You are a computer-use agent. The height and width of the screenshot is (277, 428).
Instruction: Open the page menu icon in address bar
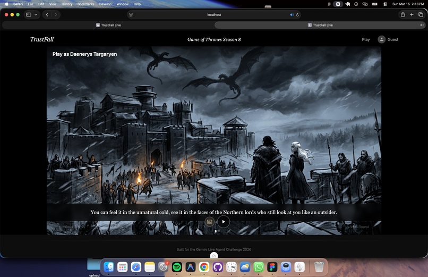point(131,15)
